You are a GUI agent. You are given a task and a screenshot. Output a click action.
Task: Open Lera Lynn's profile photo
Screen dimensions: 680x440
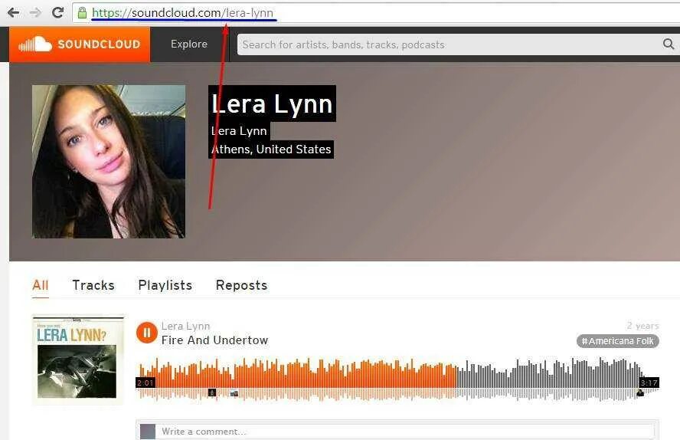click(x=109, y=162)
